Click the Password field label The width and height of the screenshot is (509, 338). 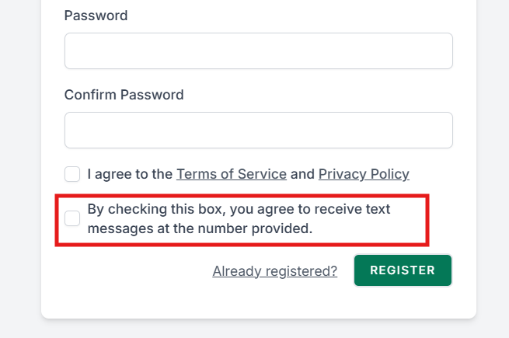96,16
